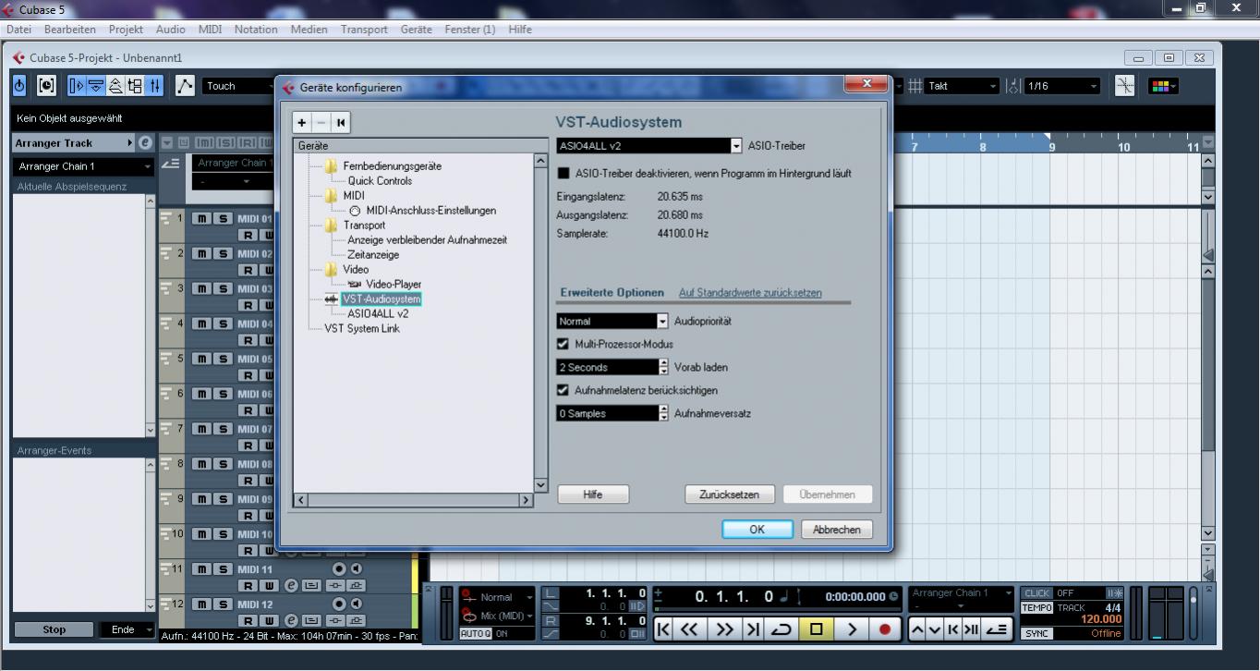Click the add device plus button
Viewport: 1260px width, 671px height.
pyautogui.click(x=301, y=122)
